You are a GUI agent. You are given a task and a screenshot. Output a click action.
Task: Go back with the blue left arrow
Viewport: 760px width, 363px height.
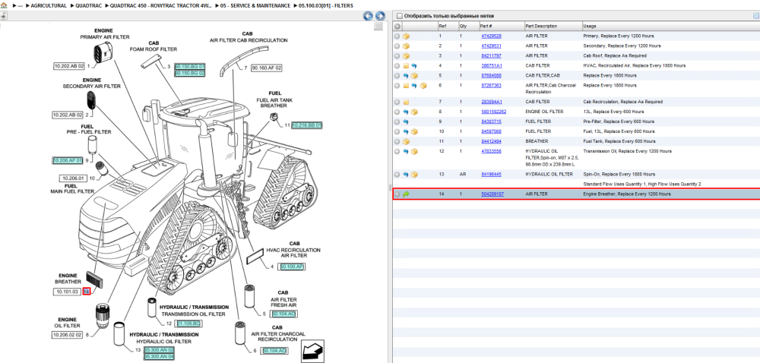[368, 16]
